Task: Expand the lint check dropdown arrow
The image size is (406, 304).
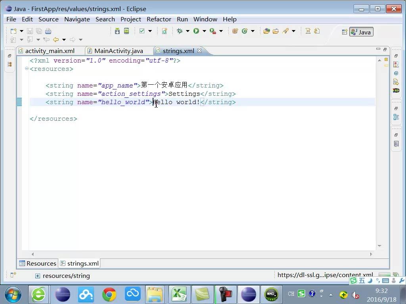Action: tap(150, 31)
